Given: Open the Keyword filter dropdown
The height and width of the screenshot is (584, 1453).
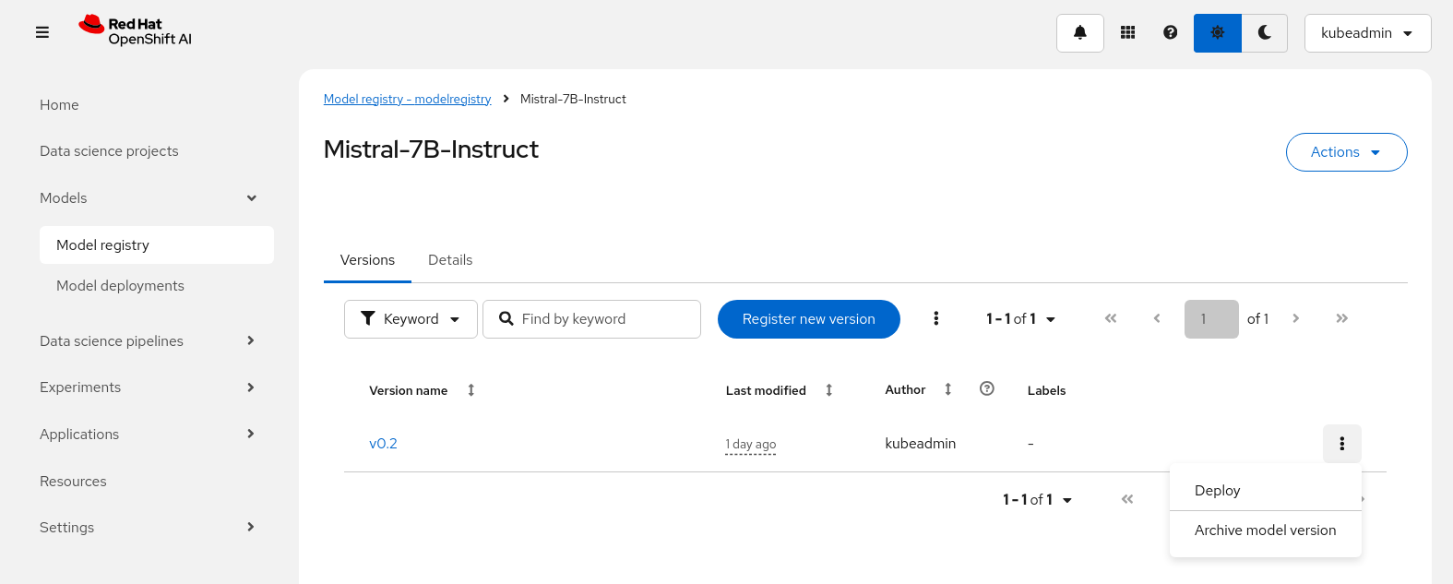Looking at the screenshot, I should coord(411,319).
